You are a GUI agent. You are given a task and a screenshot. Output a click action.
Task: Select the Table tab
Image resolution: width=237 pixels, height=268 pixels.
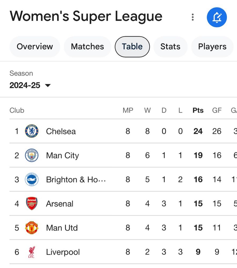132,47
